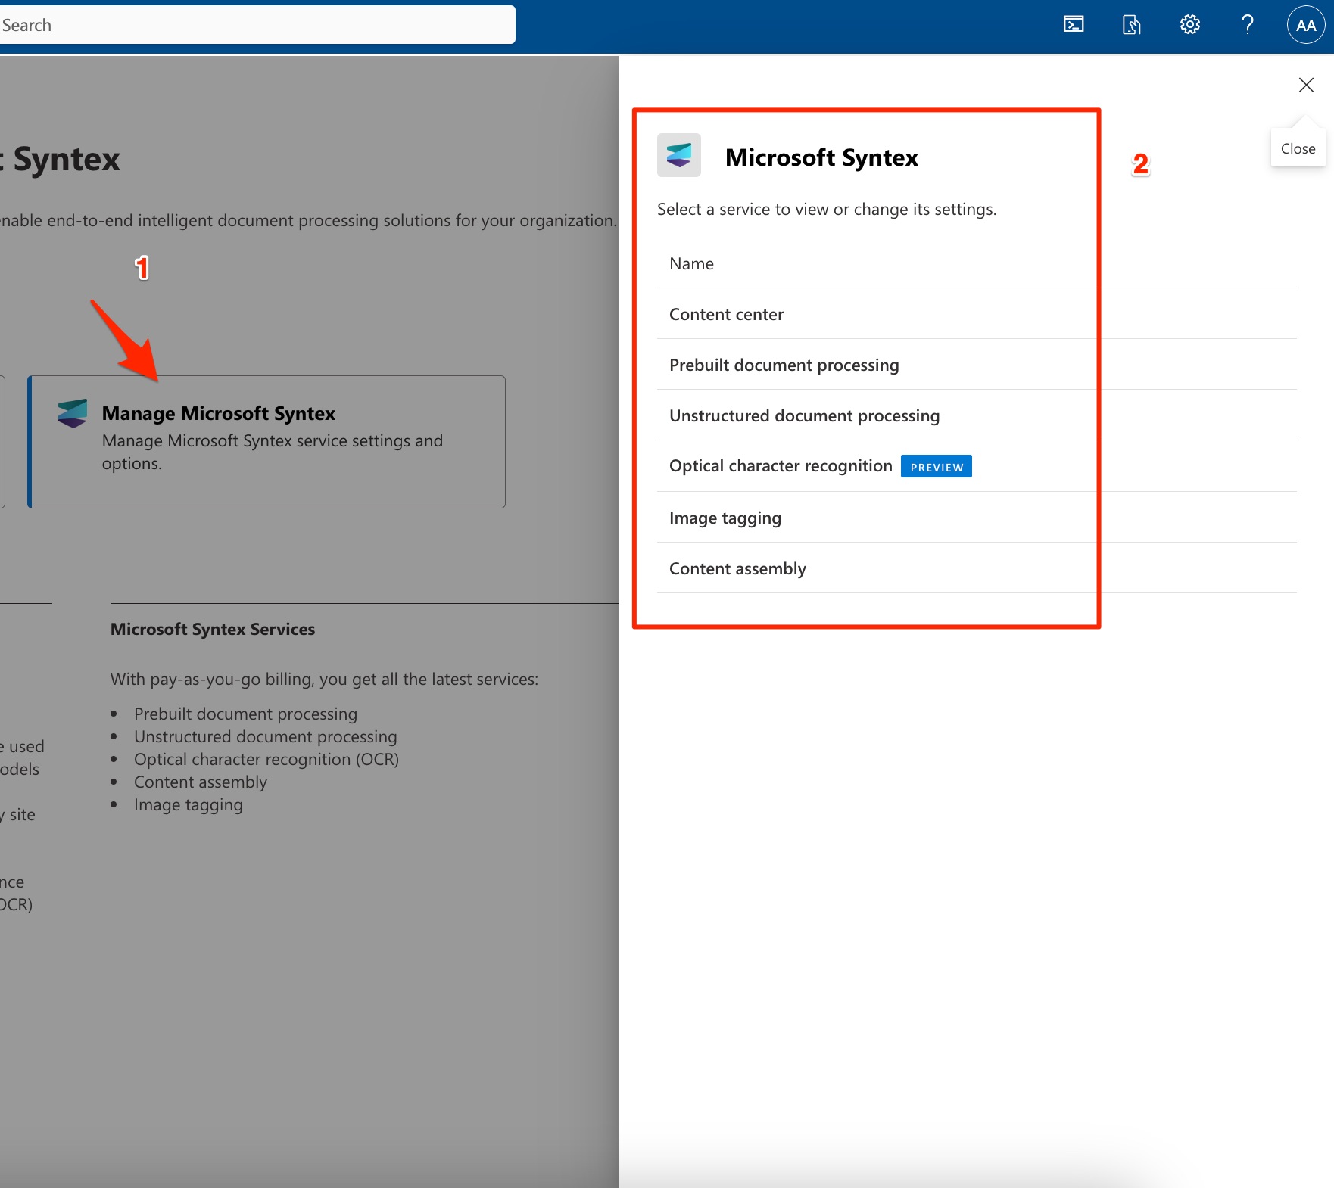
Task: Open Help via the question mark icon
Action: (x=1247, y=24)
